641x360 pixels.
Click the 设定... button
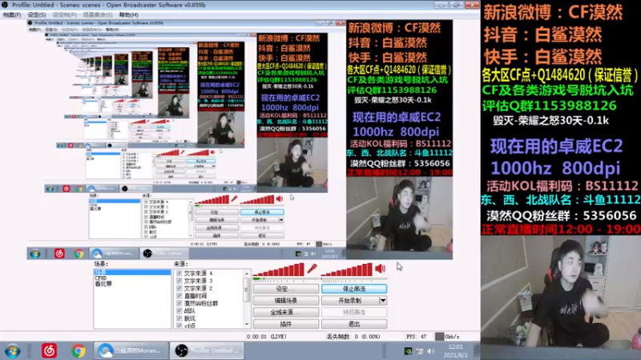(286, 289)
